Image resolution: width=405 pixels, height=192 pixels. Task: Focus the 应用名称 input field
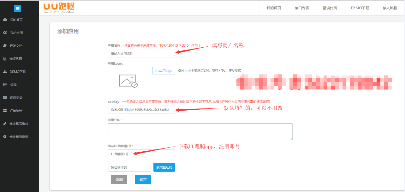click(x=141, y=53)
